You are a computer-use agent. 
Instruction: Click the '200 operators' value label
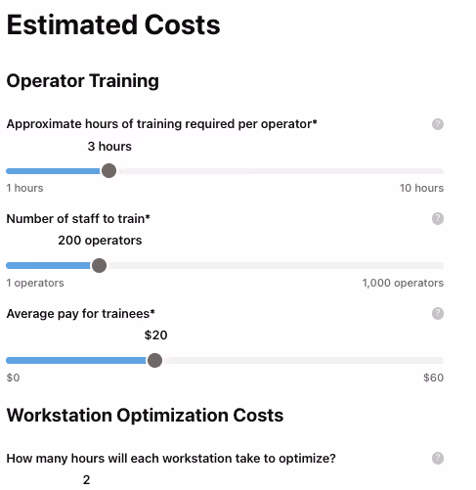click(100, 241)
